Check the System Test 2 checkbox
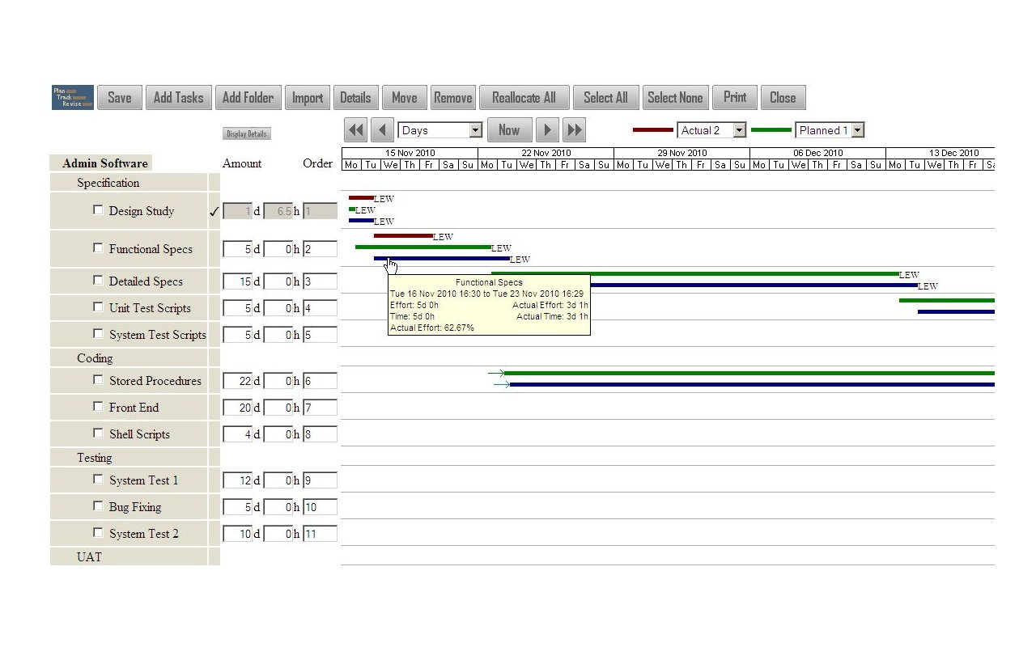The width and height of the screenshot is (1036, 647). point(98,533)
